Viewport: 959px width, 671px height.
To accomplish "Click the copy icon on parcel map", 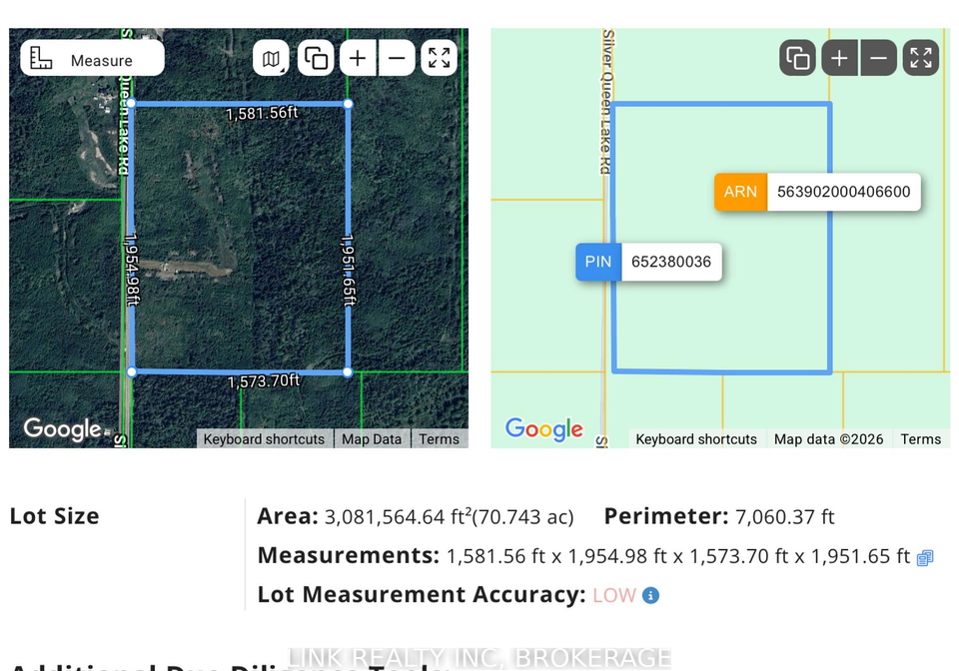I will [797, 59].
